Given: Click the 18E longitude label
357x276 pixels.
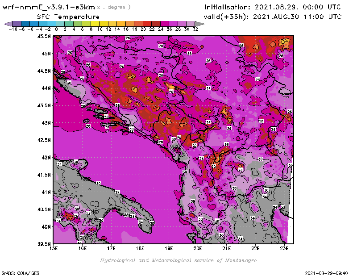Looking at the screenshot, I should (x=140, y=248).
